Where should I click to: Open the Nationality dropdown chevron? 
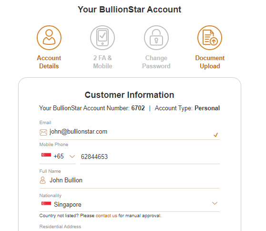pos(215,203)
